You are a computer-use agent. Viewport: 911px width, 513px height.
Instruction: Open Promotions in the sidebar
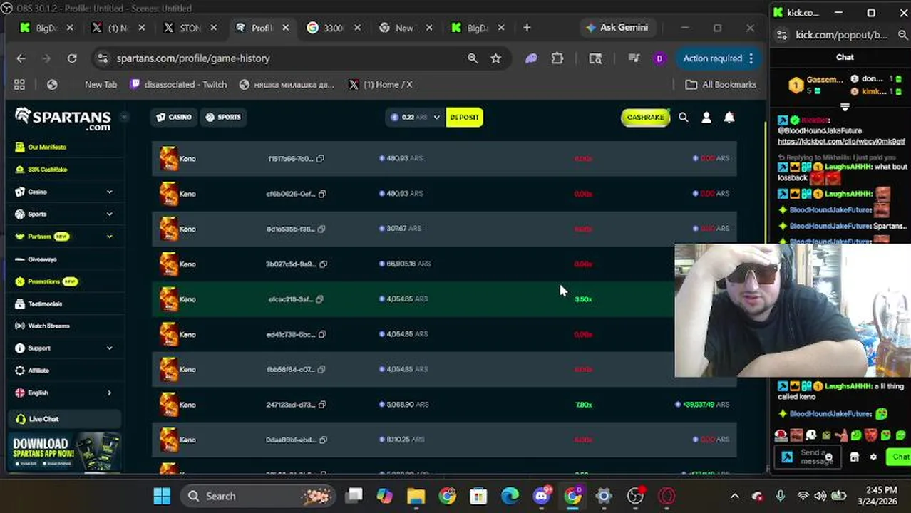pyautogui.click(x=43, y=281)
